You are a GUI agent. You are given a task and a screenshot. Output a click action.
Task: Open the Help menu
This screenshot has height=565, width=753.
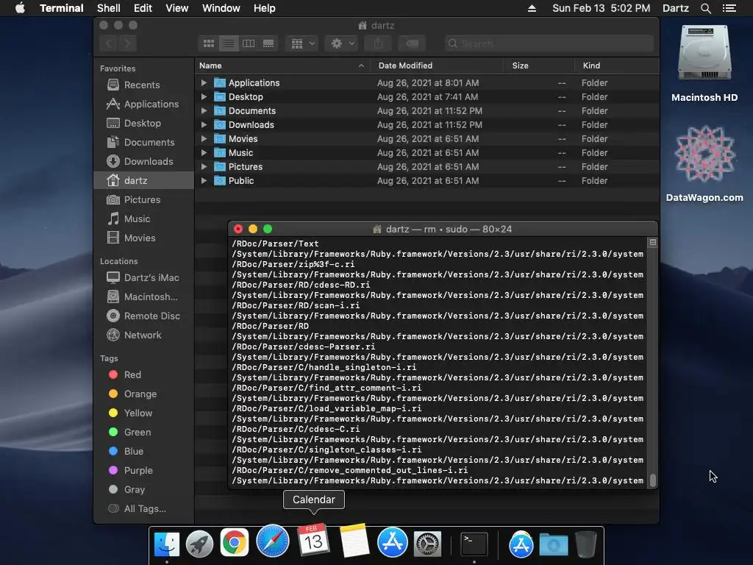tap(265, 8)
